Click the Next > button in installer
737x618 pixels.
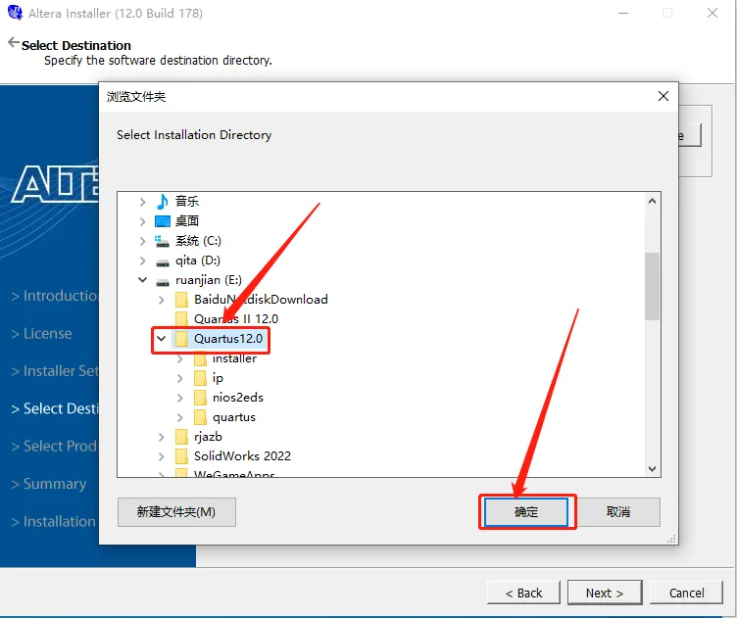tap(605, 593)
